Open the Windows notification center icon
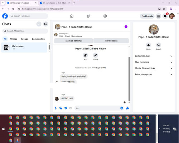 coord(175,129)
